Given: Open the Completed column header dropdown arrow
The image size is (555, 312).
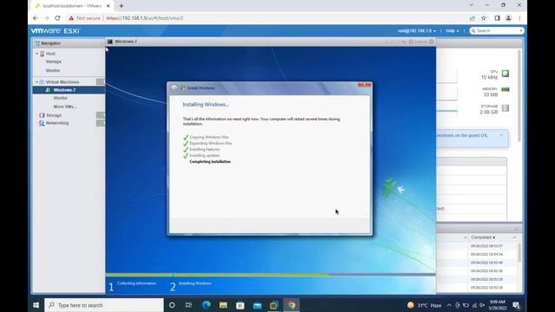Looking at the screenshot, I should (514, 237).
